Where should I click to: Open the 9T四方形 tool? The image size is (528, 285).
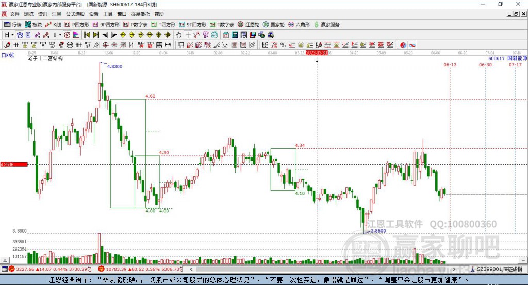point(193,25)
